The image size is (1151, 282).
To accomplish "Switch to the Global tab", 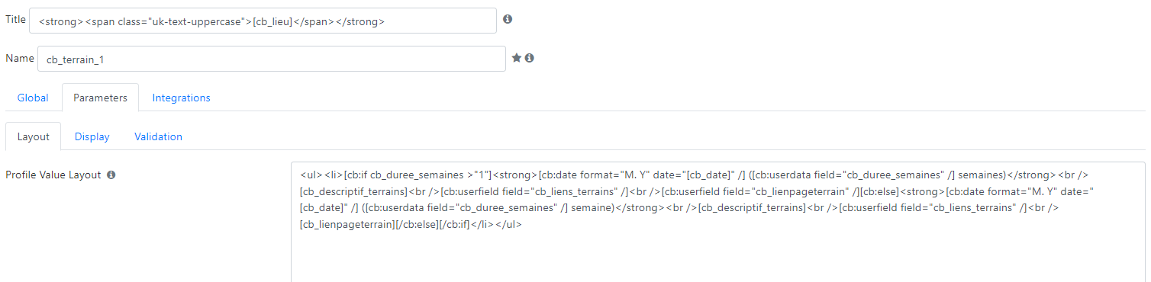I will click(x=33, y=98).
